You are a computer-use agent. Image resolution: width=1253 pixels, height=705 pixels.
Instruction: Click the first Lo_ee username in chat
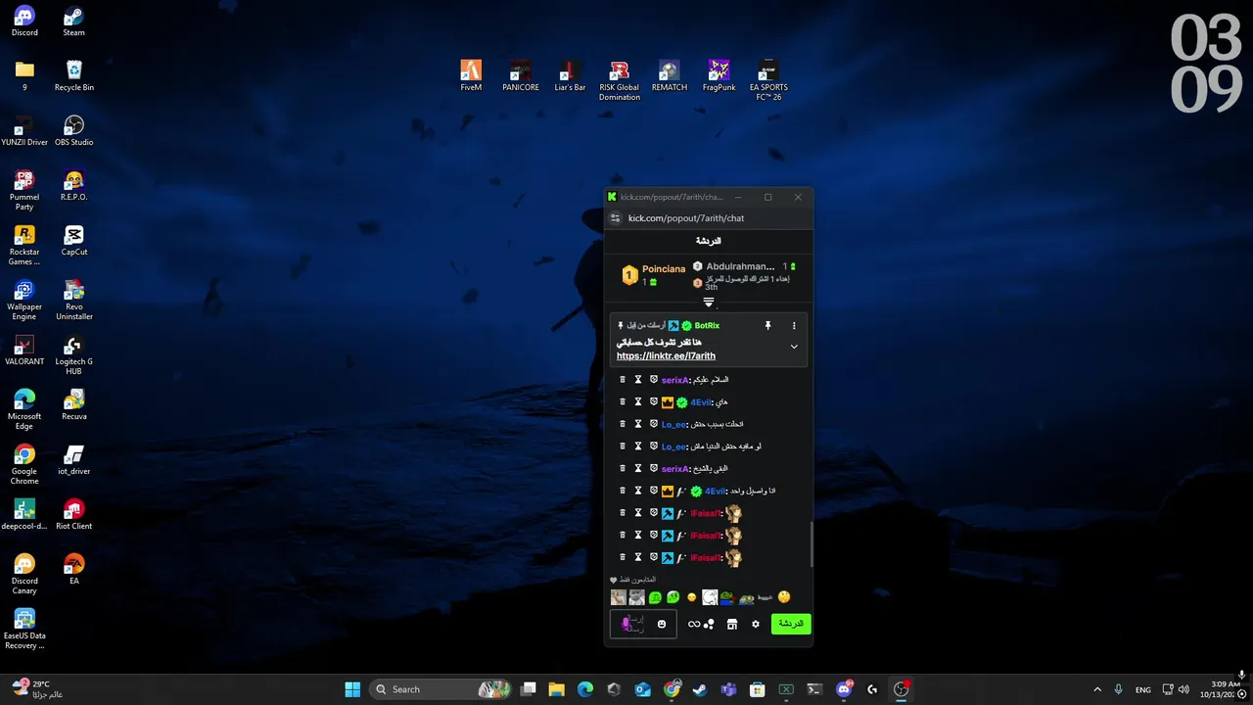tap(674, 425)
